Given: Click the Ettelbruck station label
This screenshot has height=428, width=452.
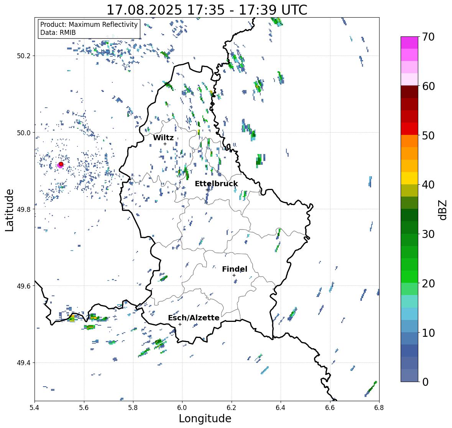Looking at the screenshot, I should 216,184.
